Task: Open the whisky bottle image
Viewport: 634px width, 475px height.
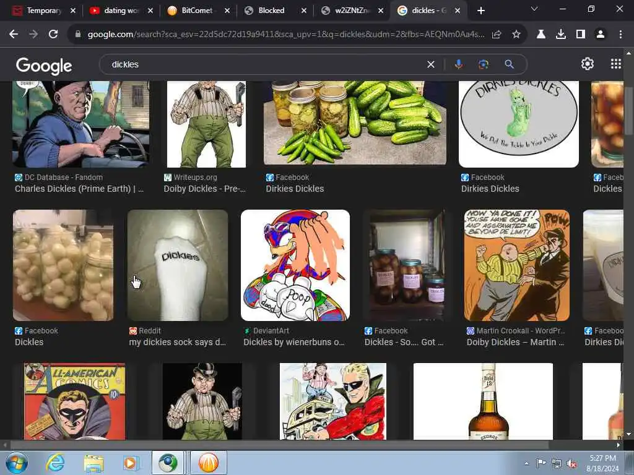Action: (483, 401)
